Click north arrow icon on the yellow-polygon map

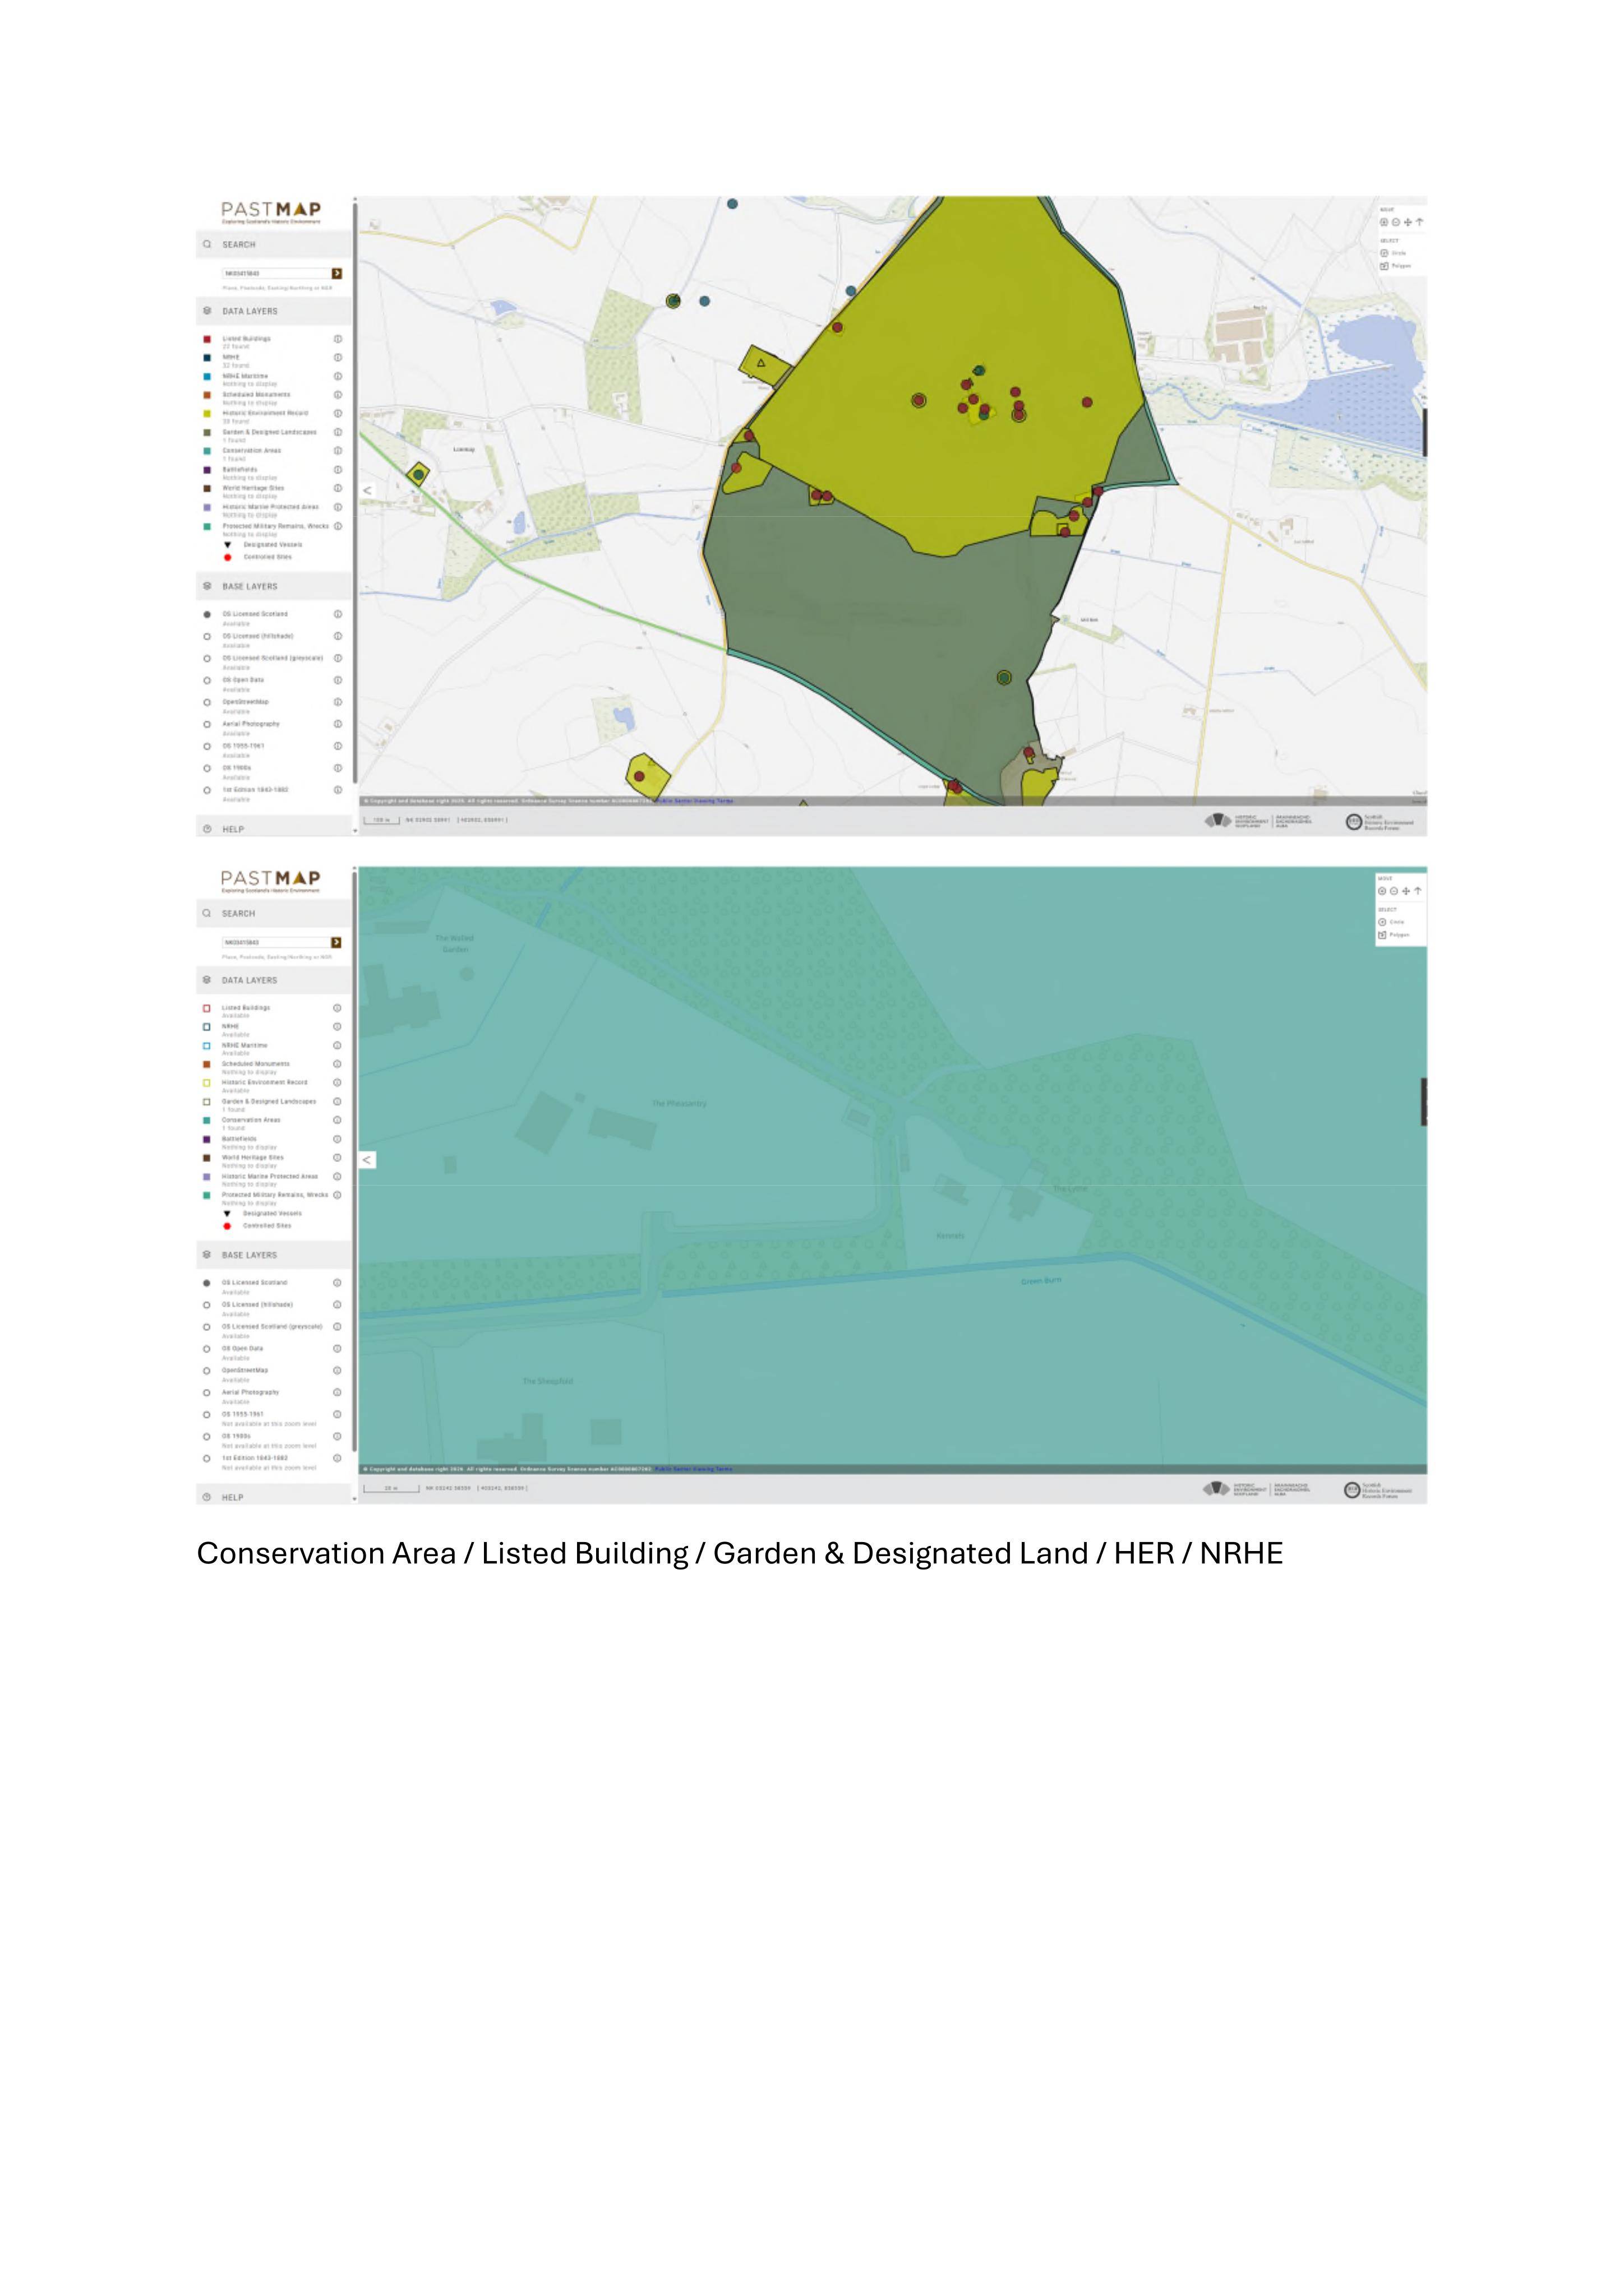tap(1419, 222)
